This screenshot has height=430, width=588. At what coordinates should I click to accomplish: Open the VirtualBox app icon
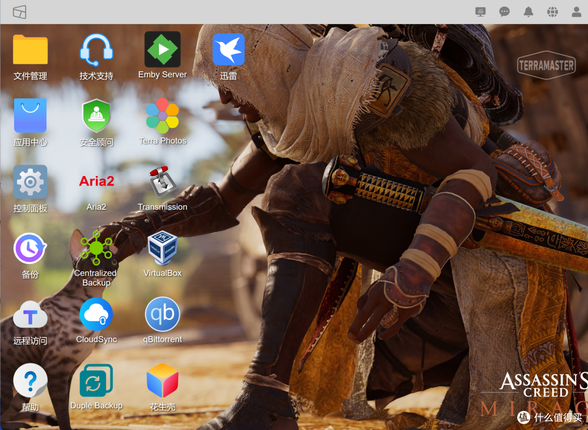(x=162, y=248)
